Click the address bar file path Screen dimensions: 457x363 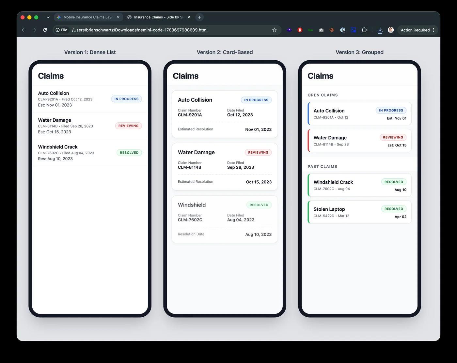pyautogui.click(x=140, y=30)
